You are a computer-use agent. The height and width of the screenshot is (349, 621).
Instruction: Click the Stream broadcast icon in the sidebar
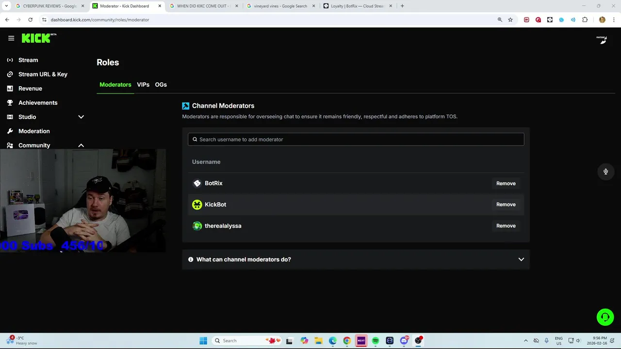click(10, 60)
